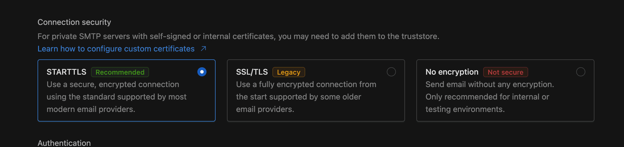Screen dimensions: 624x147
Task: Click the truststore helper text
Action: (x=238, y=36)
